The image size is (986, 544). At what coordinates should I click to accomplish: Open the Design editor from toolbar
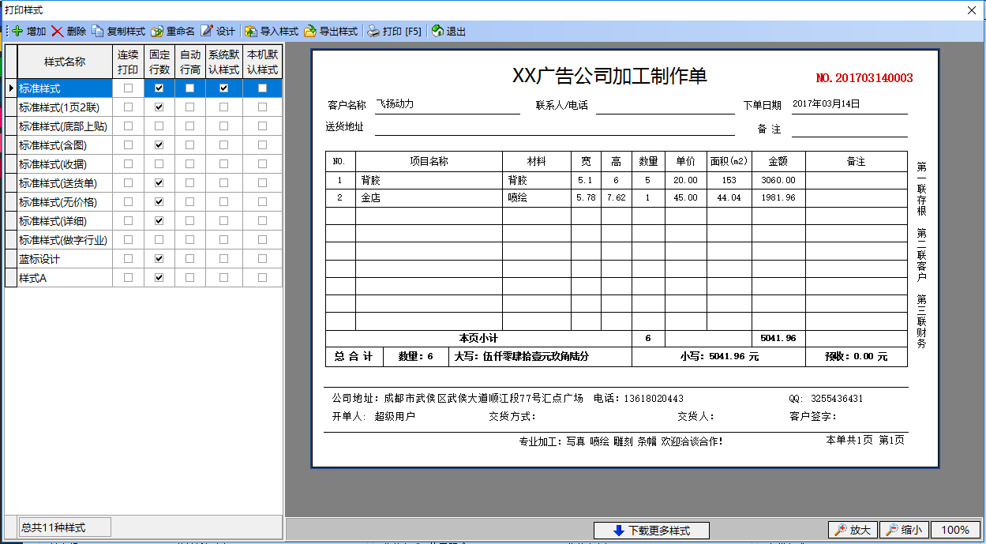(x=207, y=32)
